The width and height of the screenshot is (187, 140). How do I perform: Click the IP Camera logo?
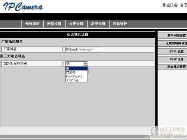point(23,7)
